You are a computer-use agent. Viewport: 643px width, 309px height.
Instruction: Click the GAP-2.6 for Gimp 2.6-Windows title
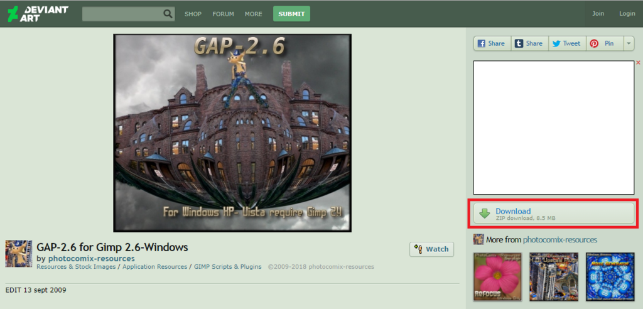[112, 247]
